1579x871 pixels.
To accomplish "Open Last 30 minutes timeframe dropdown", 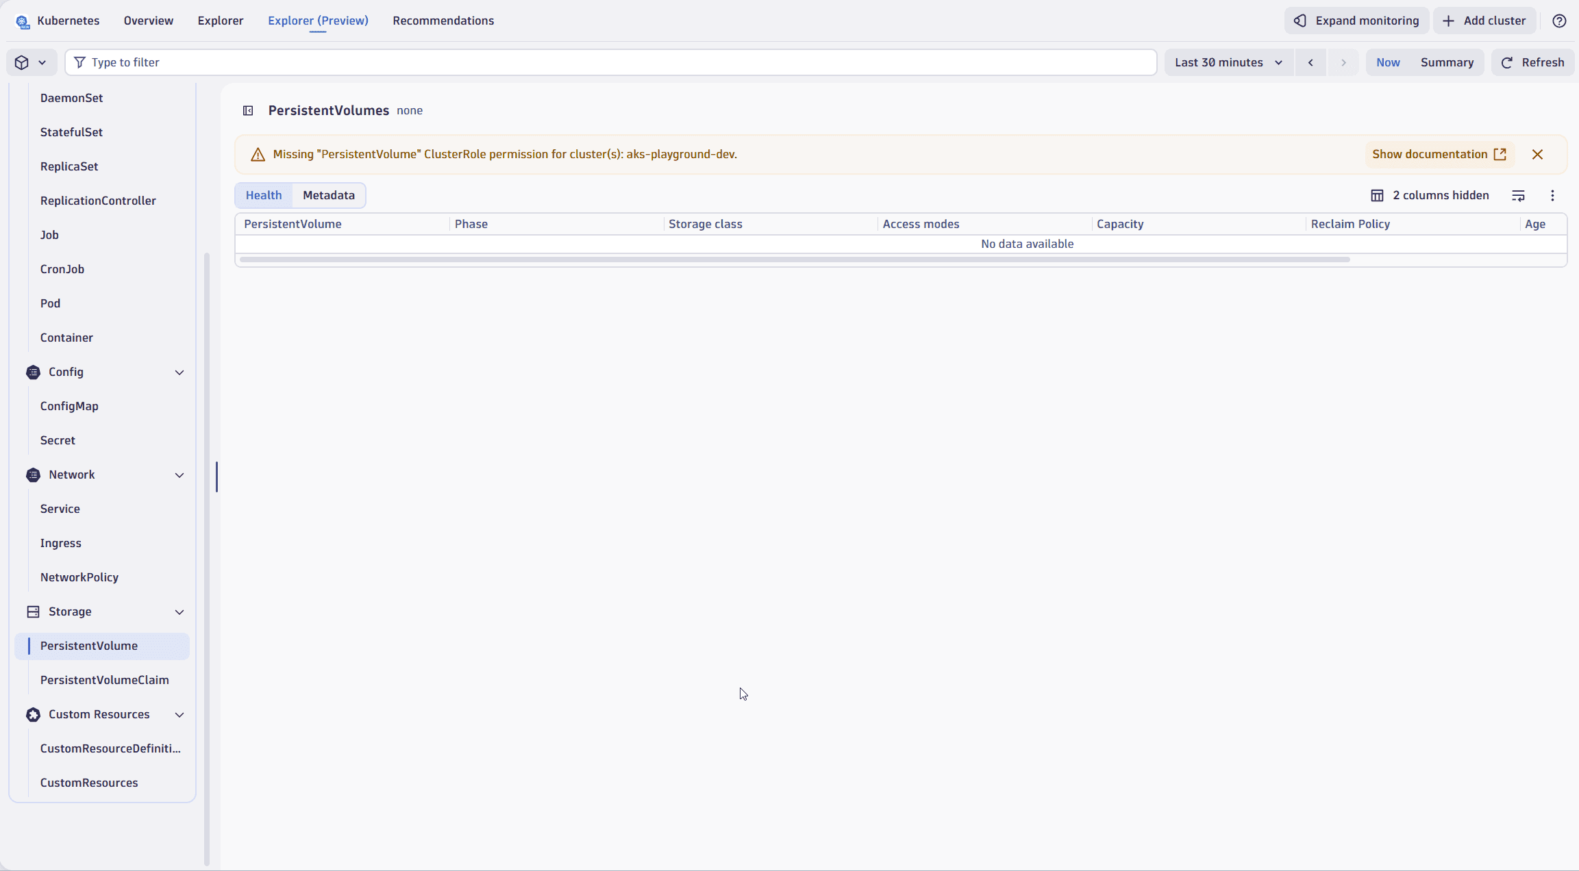I will point(1228,62).
